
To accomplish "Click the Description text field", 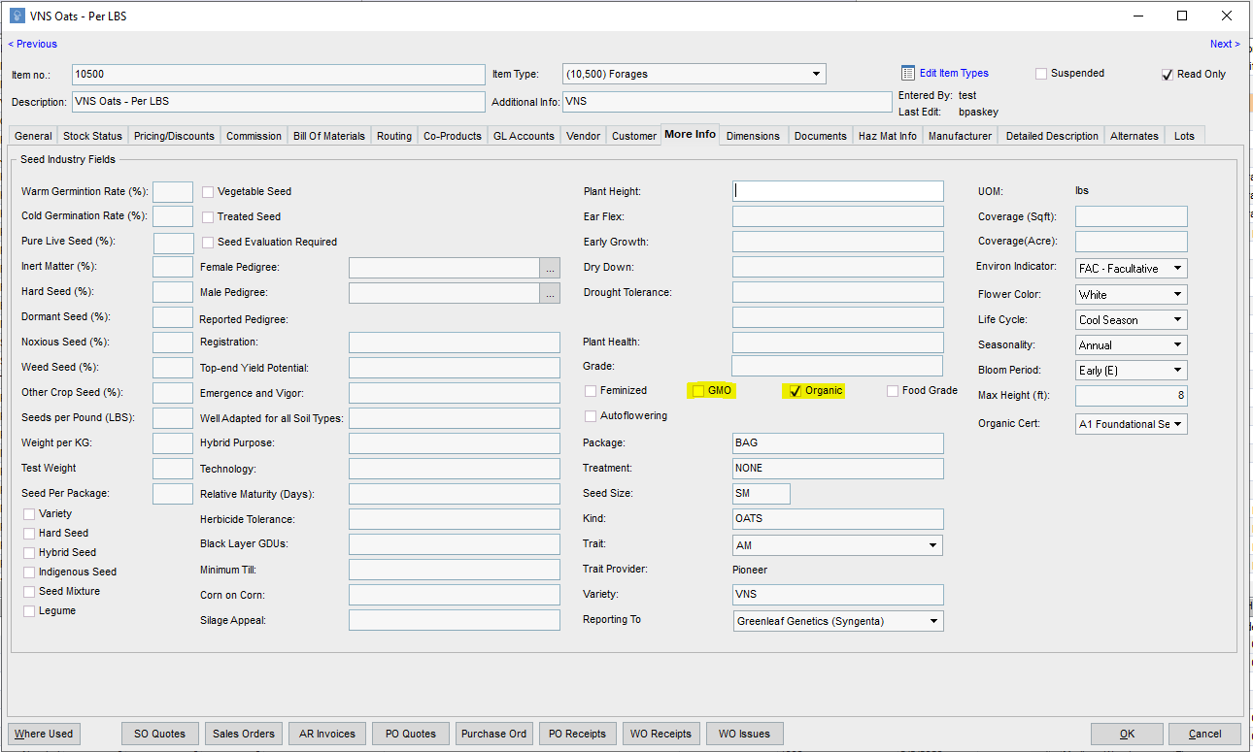I will 278,102.
